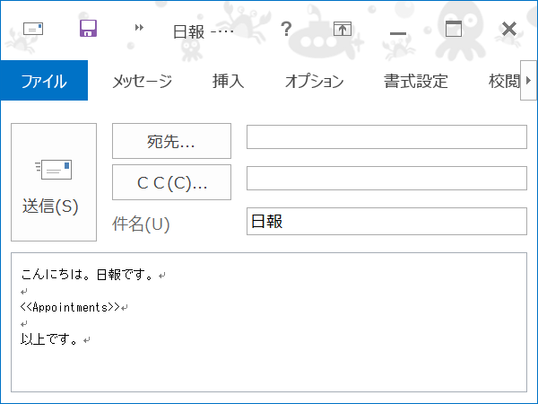
Task: Click the window title 日報
Action: (x=189, y=32)
